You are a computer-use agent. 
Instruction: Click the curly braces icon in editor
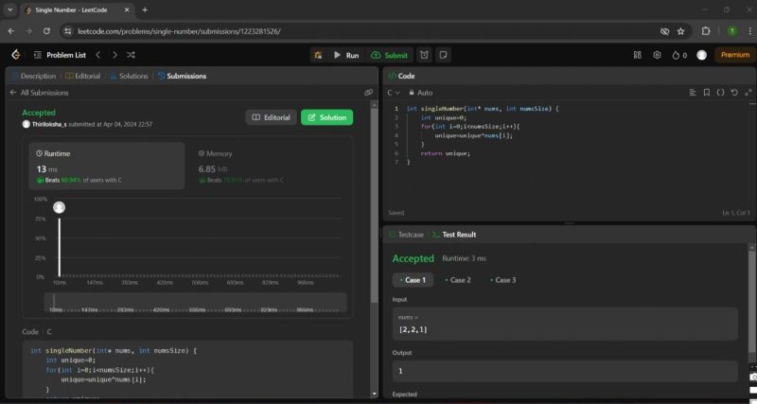(x=720, y=93)
